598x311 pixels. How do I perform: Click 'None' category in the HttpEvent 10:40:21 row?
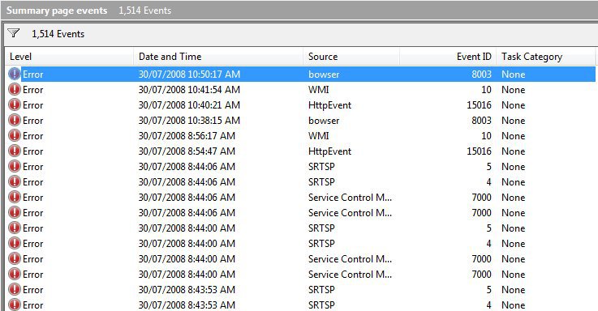click(514, 104)
